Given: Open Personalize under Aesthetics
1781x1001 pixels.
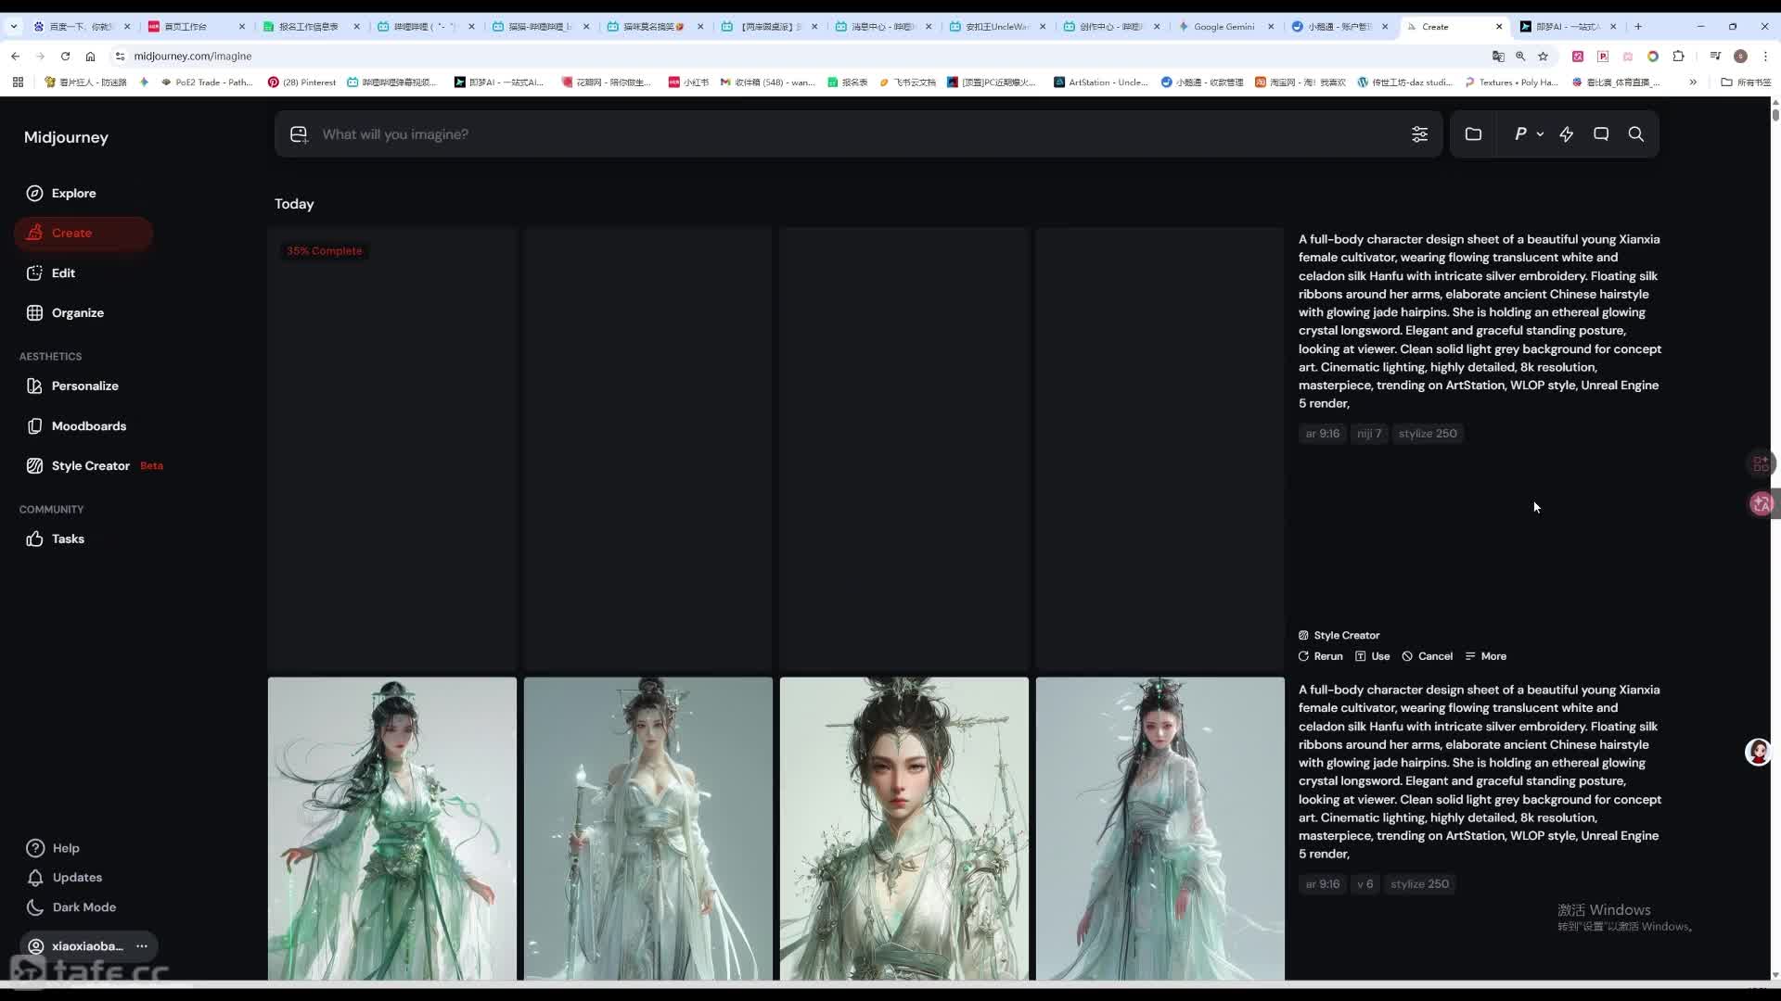Looking at the screenshot, I should [72, 386].
